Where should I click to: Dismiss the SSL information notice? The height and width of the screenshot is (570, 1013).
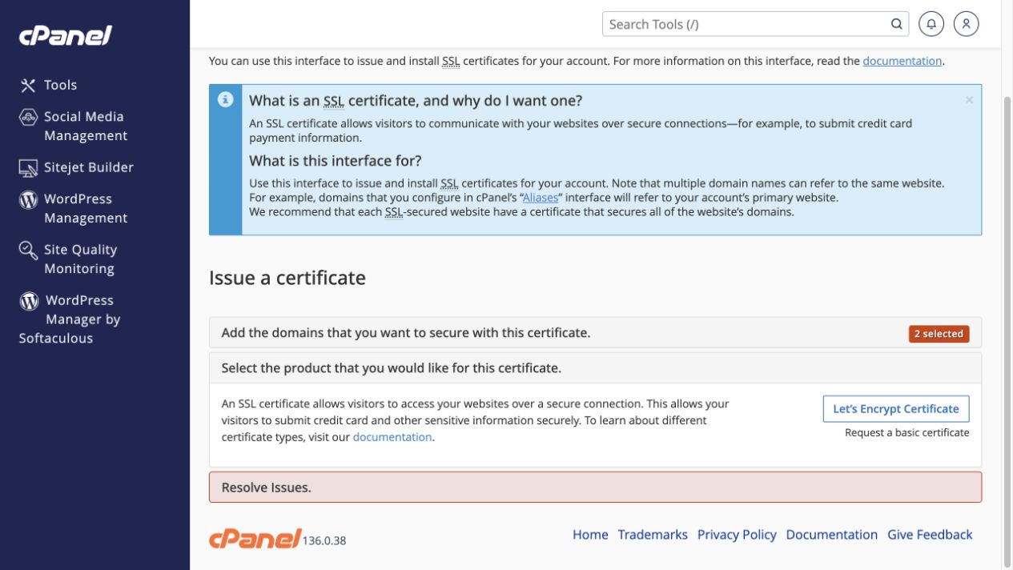pyautogui.click(x=969, y=100)
